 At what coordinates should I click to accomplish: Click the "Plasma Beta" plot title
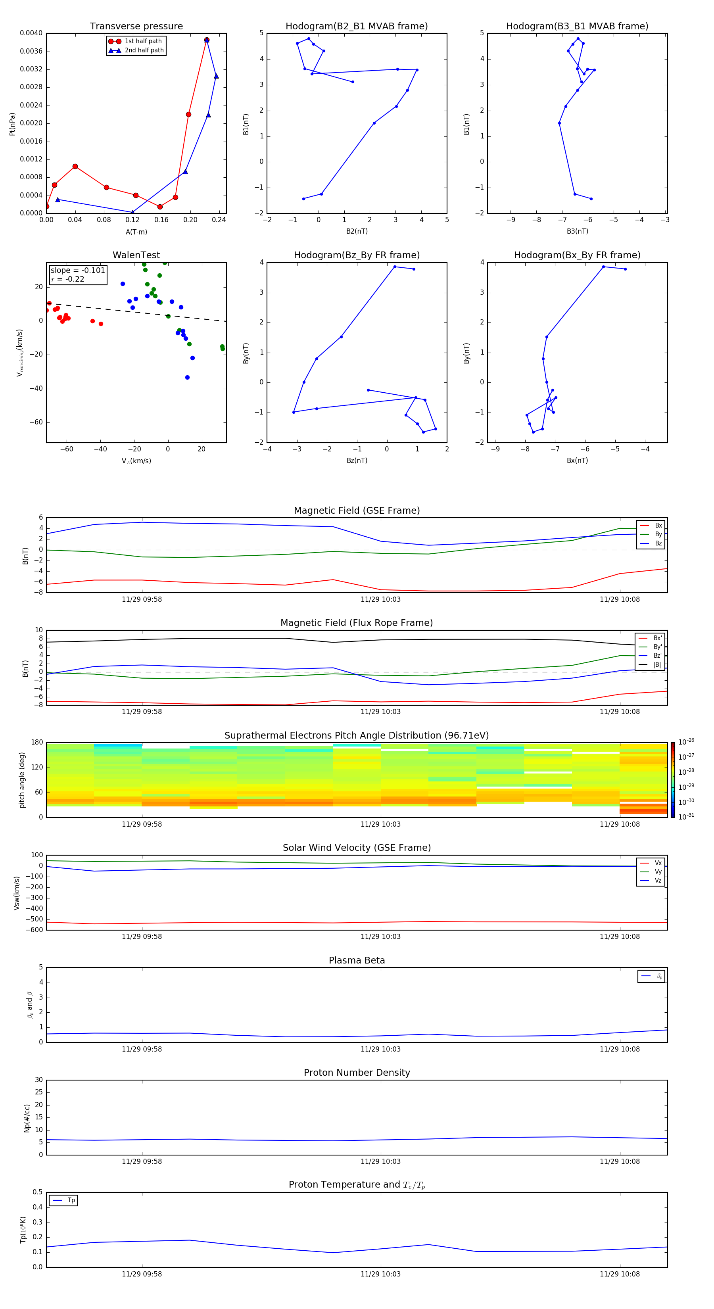pos(357,961)
